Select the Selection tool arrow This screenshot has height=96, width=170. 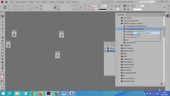2,16
